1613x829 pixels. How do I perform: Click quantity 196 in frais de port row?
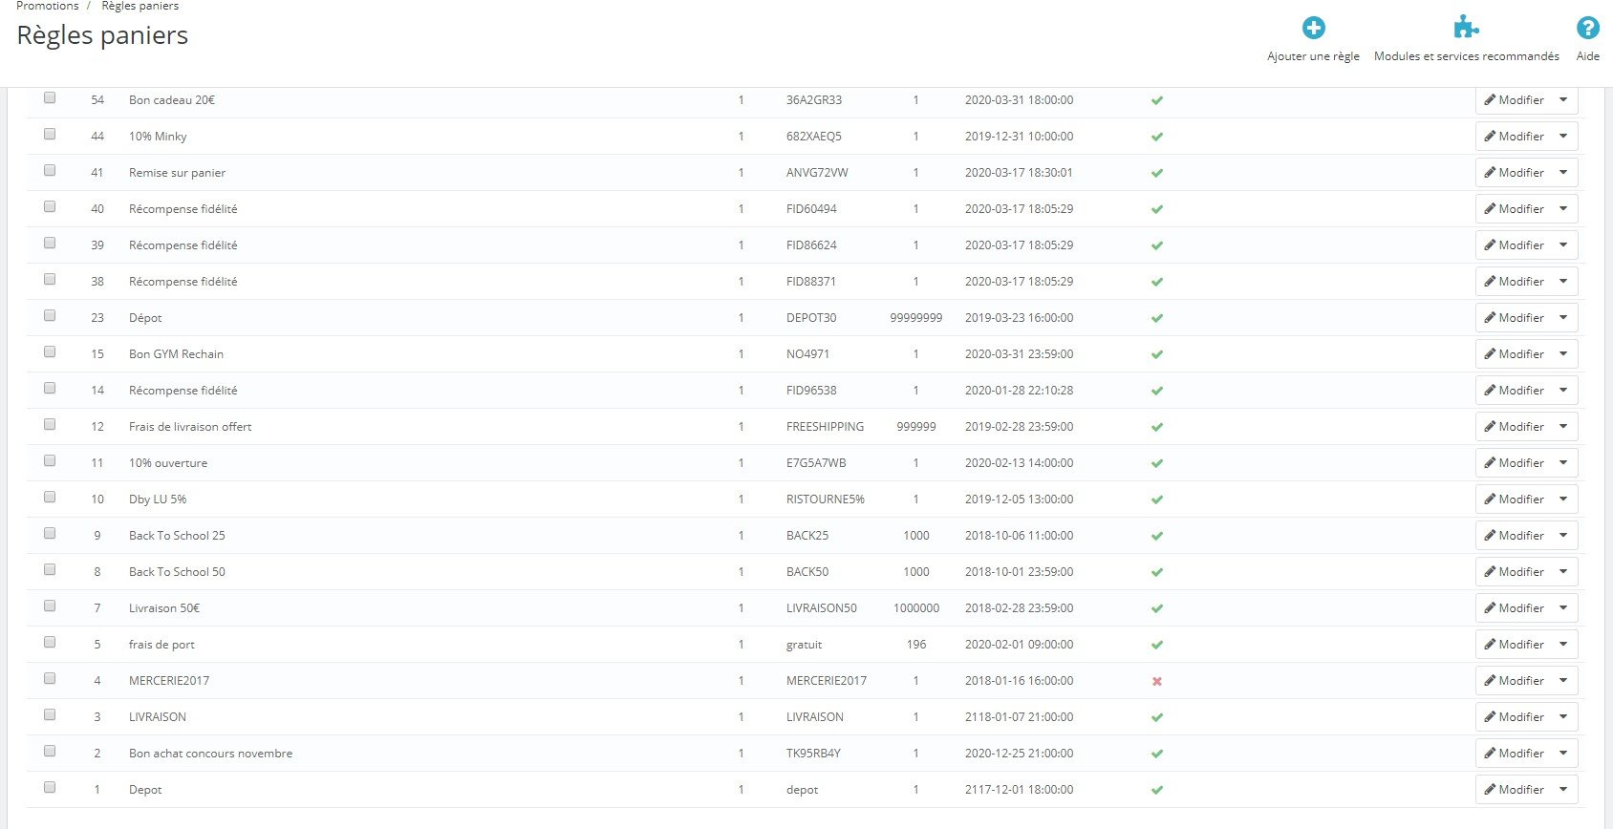[x=916, y=645]
